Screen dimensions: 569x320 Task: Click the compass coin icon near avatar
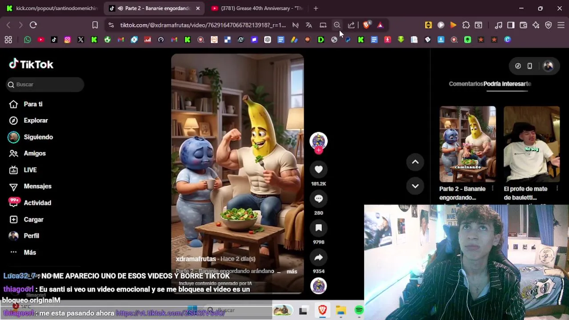[518, 66]
